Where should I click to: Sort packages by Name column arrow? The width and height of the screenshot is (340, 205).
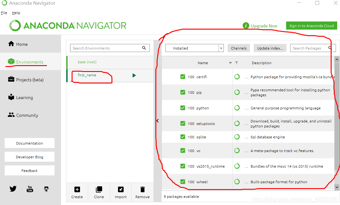pyautogui.click(x=230, y=63)
